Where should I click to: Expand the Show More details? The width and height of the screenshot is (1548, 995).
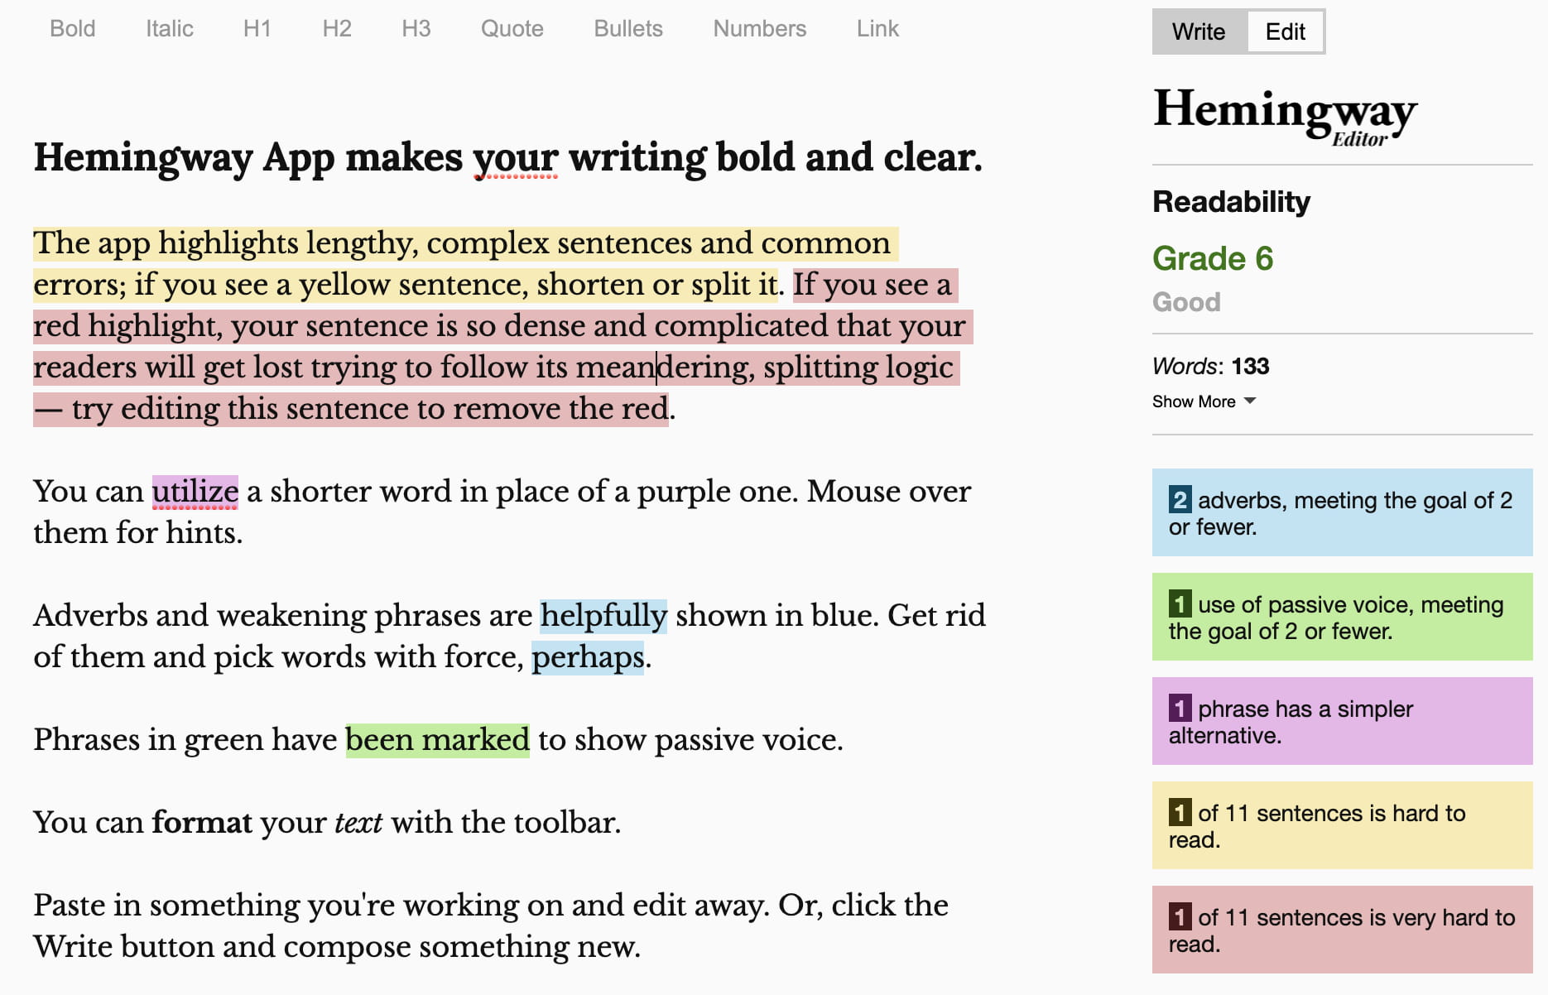1192,401
